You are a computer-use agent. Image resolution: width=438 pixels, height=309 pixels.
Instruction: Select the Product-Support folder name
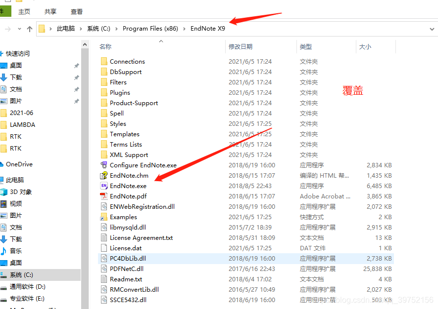tap(134, 103)
